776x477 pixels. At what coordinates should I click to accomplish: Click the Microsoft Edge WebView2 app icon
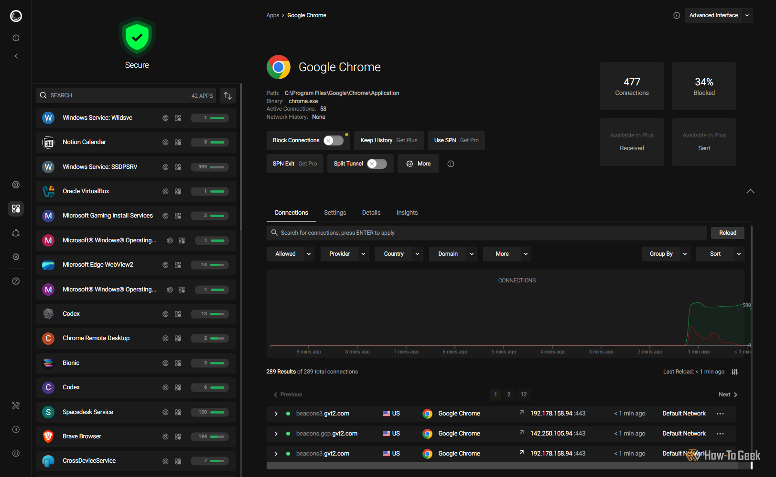click(48, 265)
